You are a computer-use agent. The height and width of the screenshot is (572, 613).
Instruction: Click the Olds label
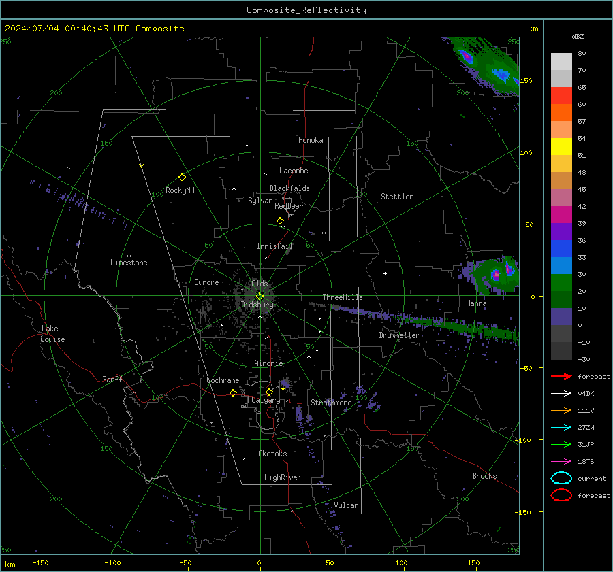[x=260, y=284]
